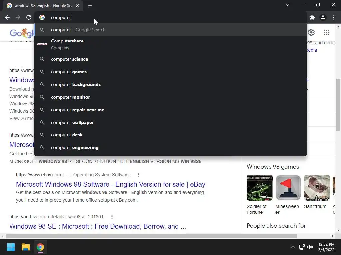The height and width of the screenshot is (255, 341).
Task: Click the address bar containing 'computer'
Action: (170, 17)
